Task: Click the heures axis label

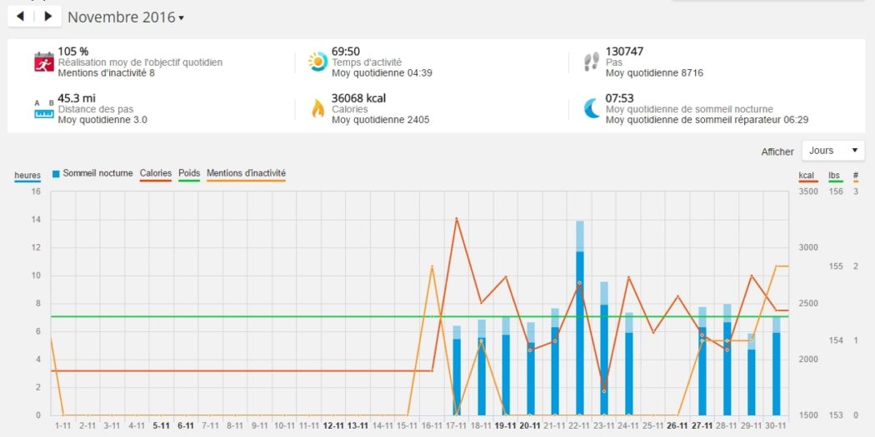Action: point(27,175)
